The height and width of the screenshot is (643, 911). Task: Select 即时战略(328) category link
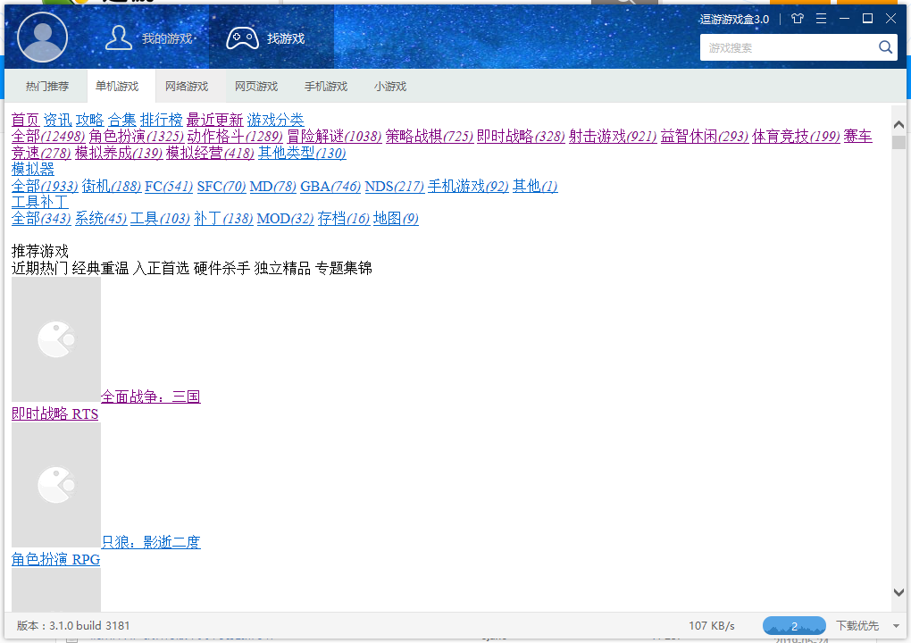(x=521, y=136)
